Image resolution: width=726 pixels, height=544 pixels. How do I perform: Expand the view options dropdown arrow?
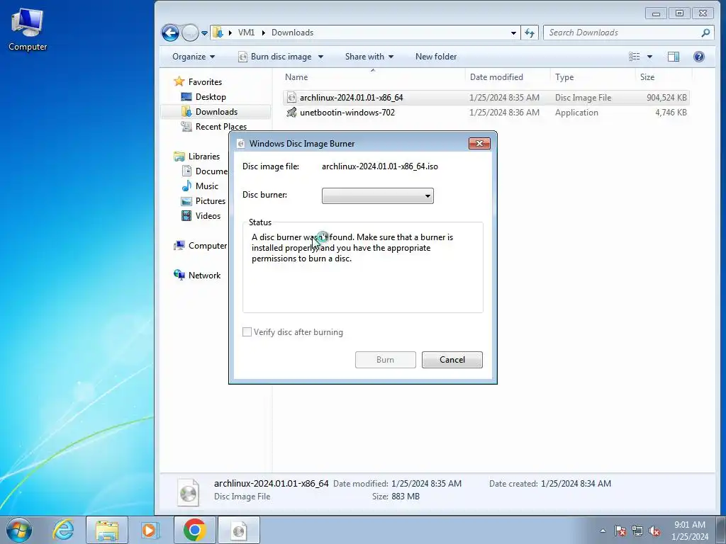(649, 57)
